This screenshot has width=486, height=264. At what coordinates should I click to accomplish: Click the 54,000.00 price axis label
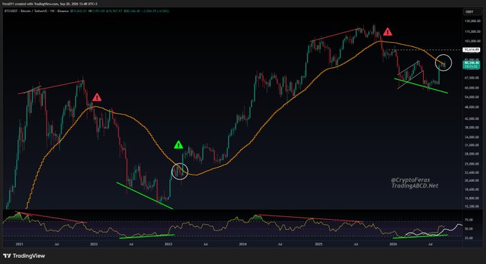pos(472,97)
